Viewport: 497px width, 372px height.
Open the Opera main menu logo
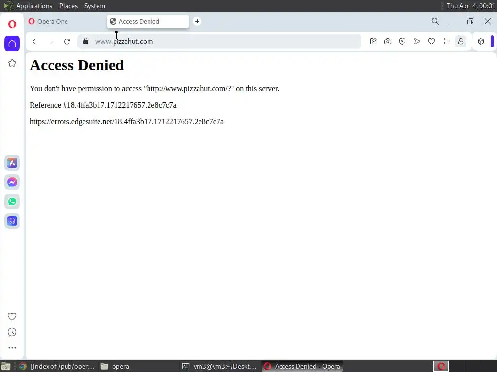(12, 24)
